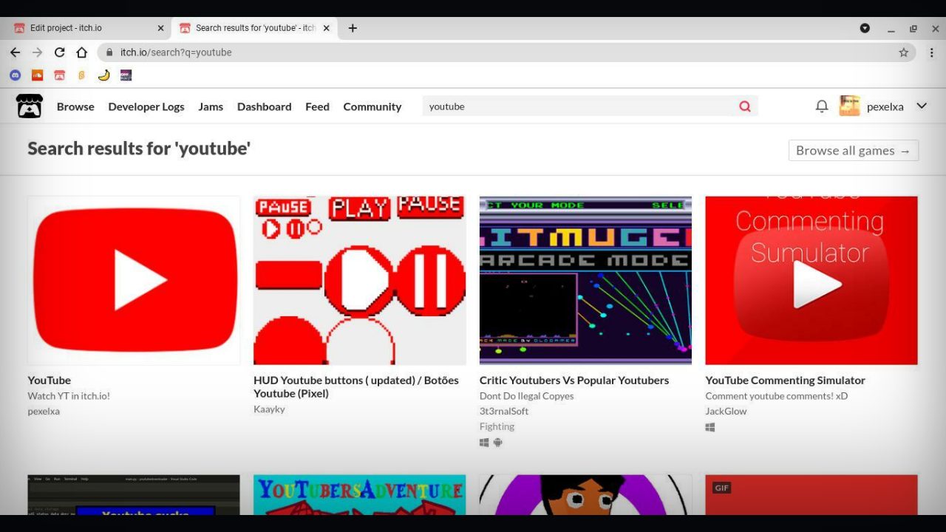Click the 'Fighting' genre tag
This screenshot has width=946, height=532.
(497, 426)
